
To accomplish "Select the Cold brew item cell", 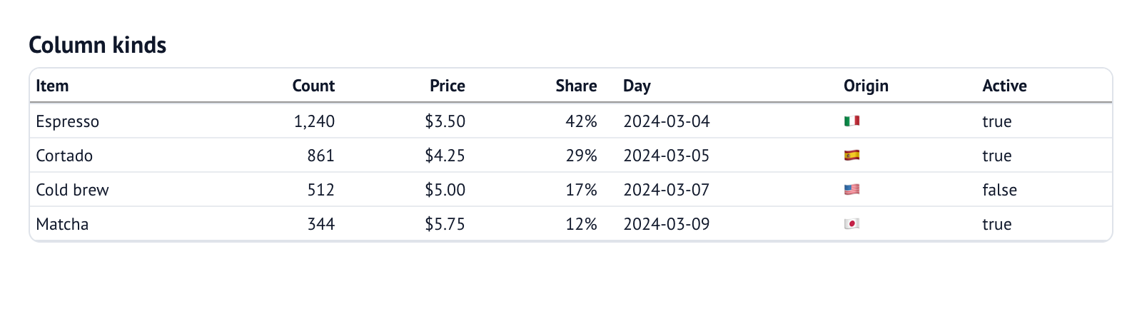I will click(x=72, y=190).
